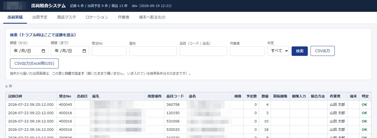Click the 出荷照合システム title

48,6
